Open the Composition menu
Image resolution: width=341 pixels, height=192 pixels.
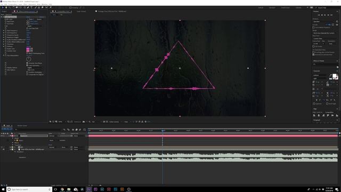[x=12, y=4]
